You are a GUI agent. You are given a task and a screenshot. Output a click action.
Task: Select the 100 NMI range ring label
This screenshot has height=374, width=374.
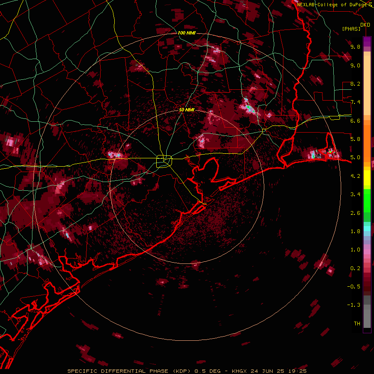click(x=187, y=33)
